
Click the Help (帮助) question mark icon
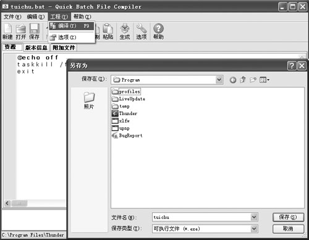pyautogui.click(x=158, y=32)
